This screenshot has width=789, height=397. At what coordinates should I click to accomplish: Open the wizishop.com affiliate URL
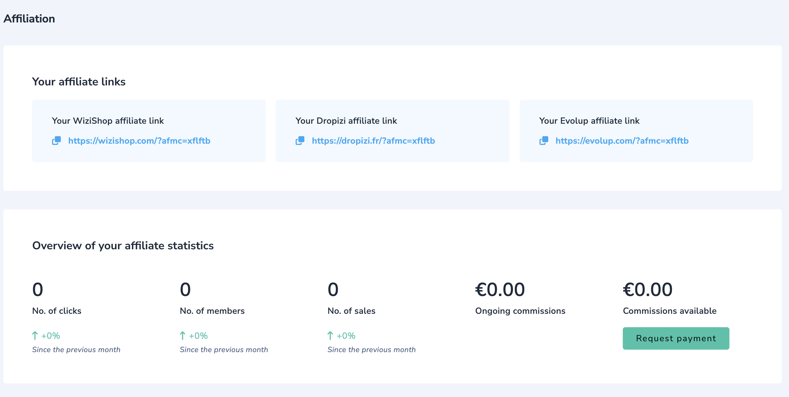pos(139,141)
